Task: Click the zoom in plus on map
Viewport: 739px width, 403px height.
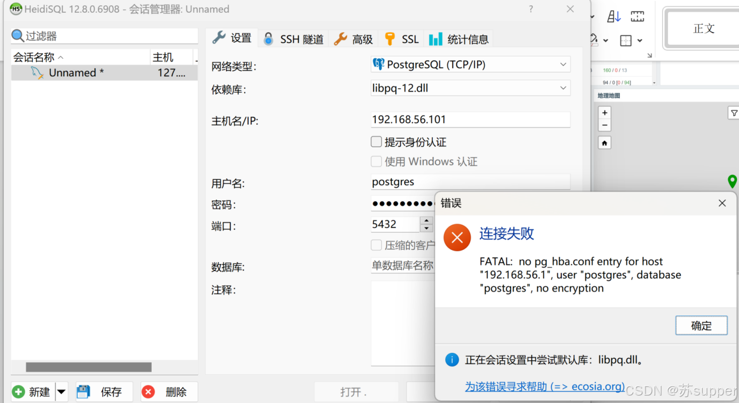Action: [x=604, y=113]
